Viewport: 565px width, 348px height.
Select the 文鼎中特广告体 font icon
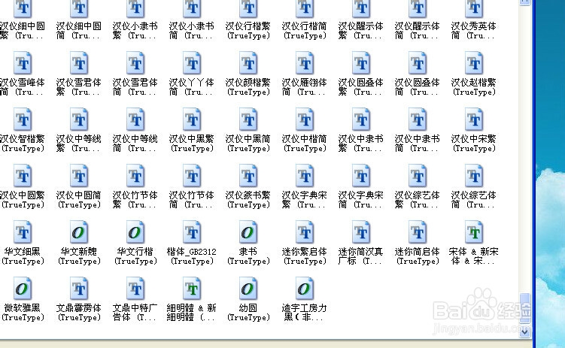pyautogui.click(x=135, y=289)
